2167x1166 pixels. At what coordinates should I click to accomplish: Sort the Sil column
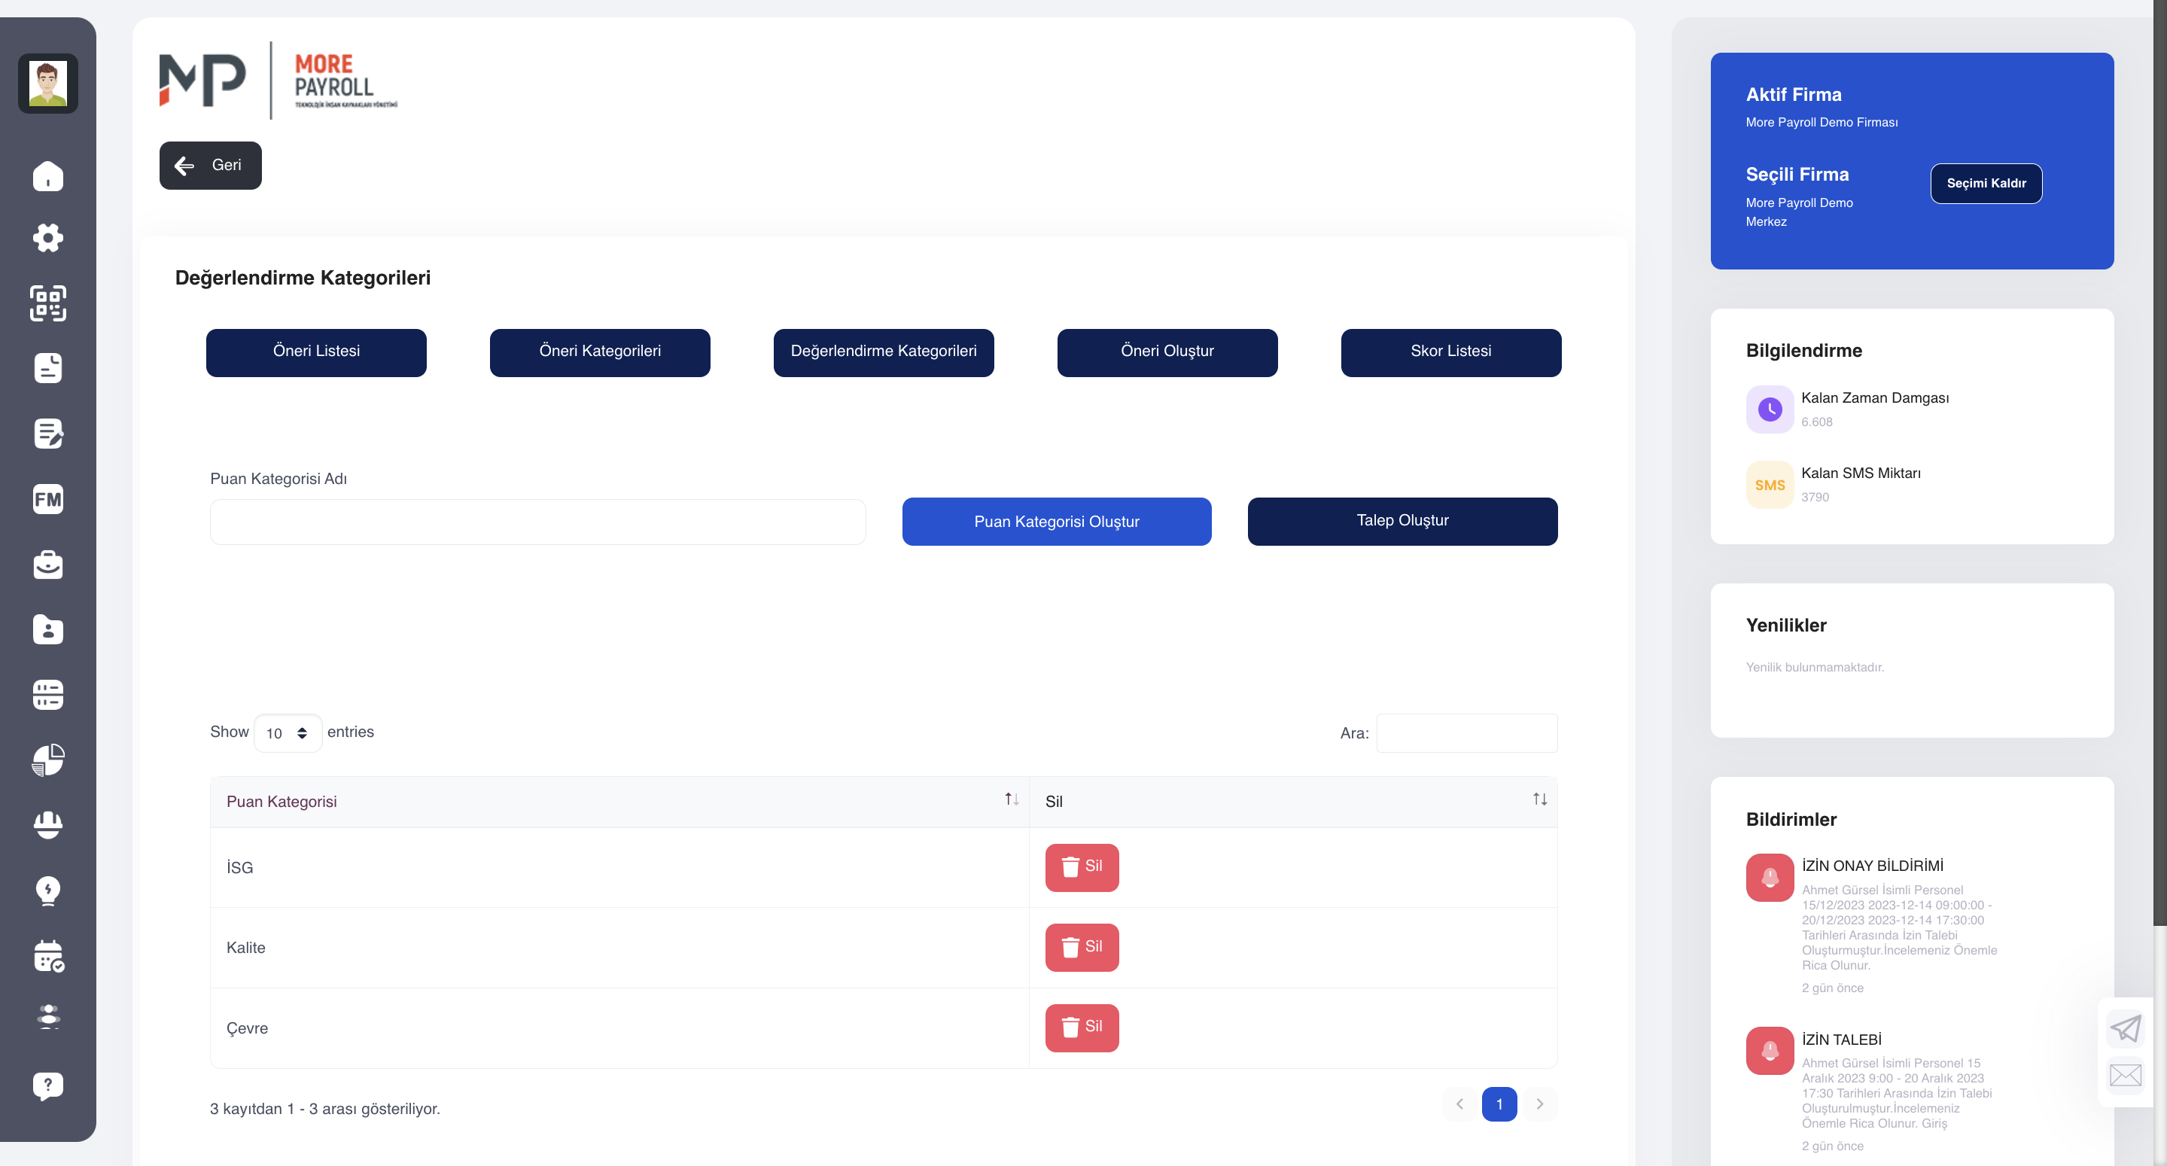click(x=1539, y=800)
